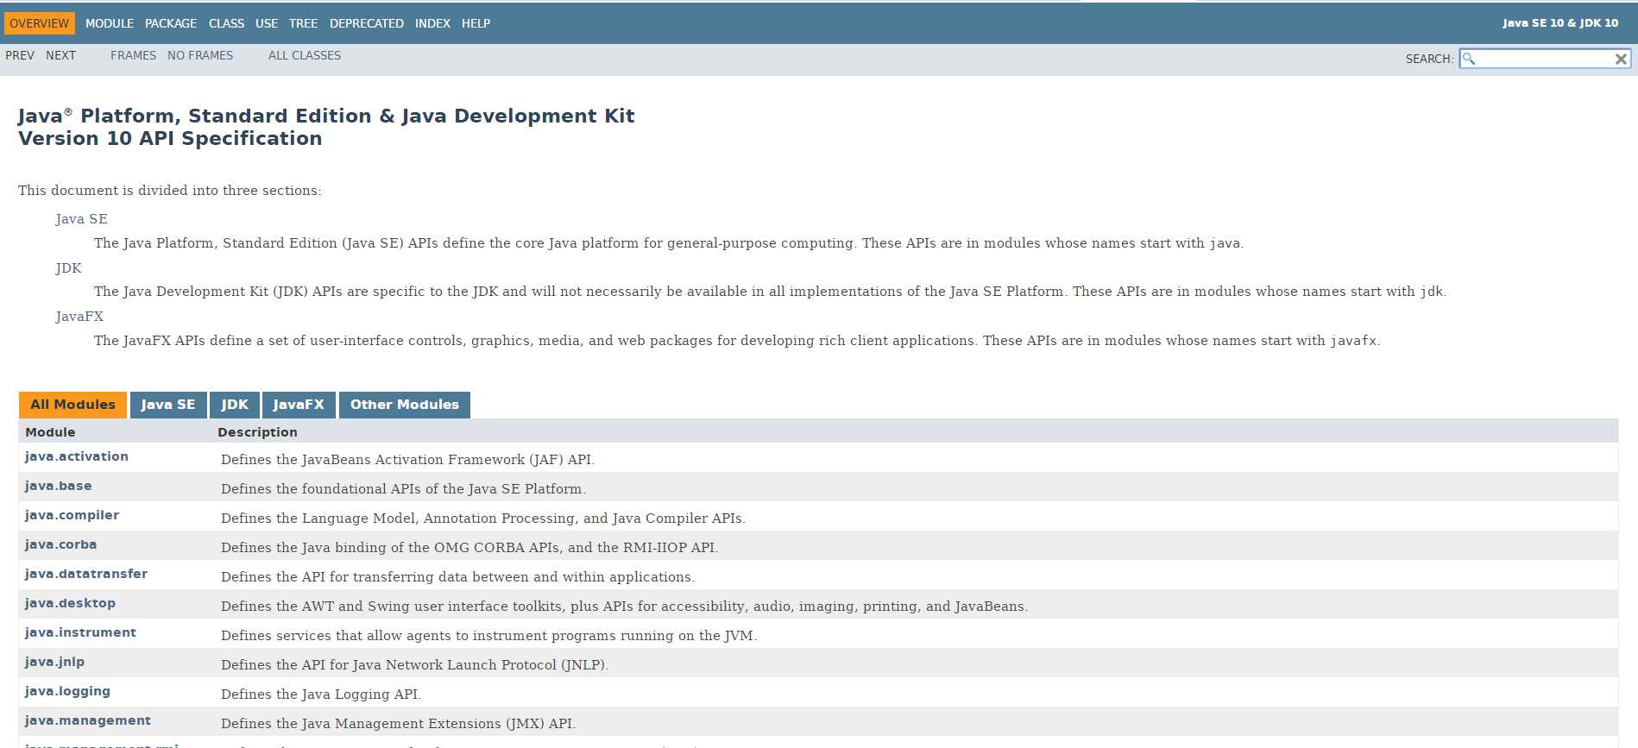Open the Deprecated API list
The width and height of the screenshot is (1638, 748).
tap(367, 23)
